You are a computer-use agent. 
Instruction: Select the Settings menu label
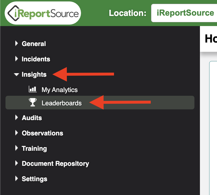(x=34, y=179)
